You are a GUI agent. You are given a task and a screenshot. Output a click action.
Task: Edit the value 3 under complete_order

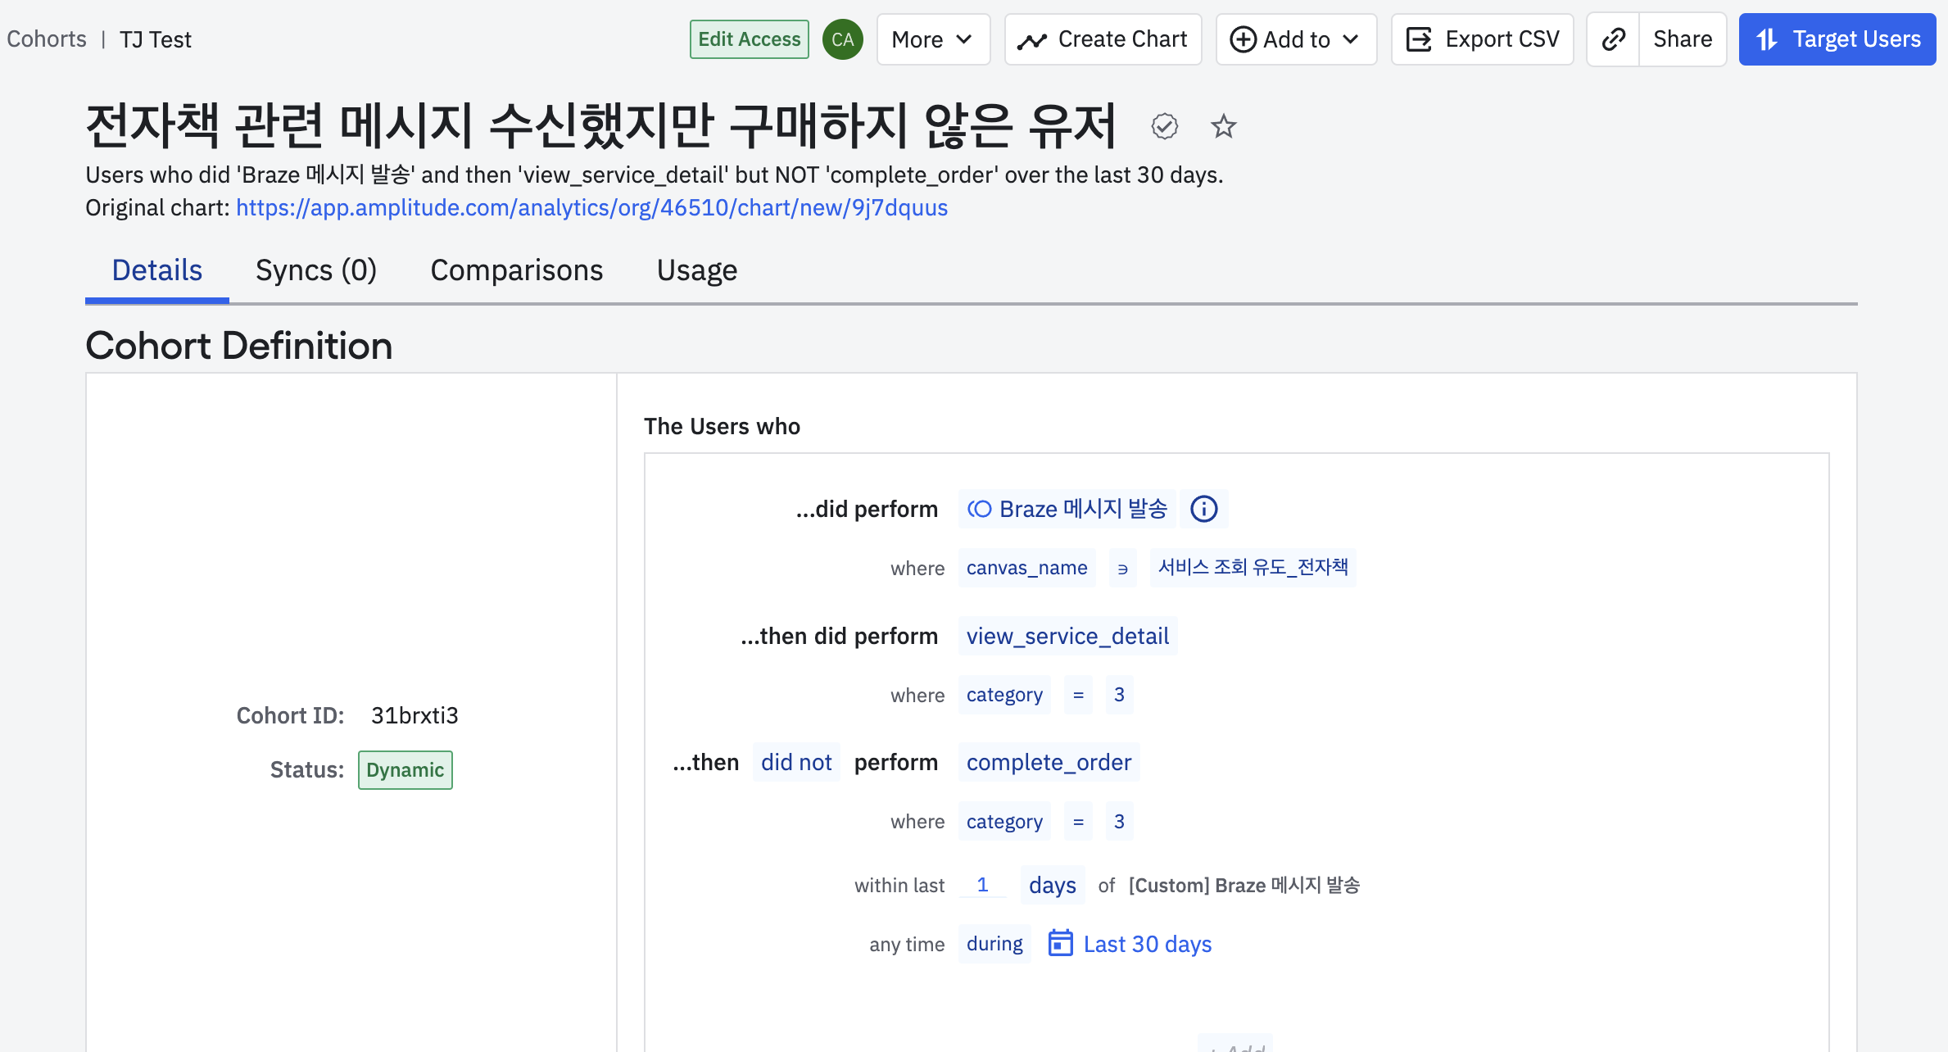pos(1119,821)
